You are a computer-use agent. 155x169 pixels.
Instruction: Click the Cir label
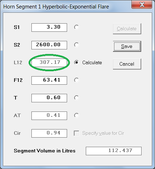(x=17, y=133)
